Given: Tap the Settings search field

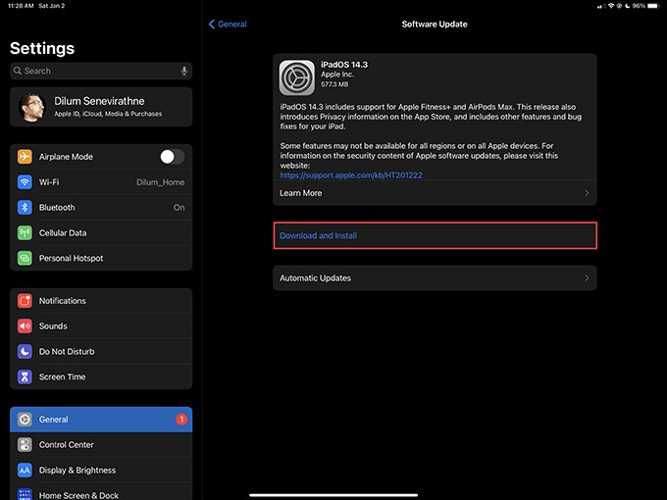Looking at the screenshot, I should click(x=101, y=71).
